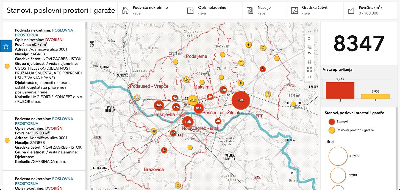This screenshot has height=190, width=400.
Task: Select the yellow 6 cluster marker
Action: (x=268, y=94)
